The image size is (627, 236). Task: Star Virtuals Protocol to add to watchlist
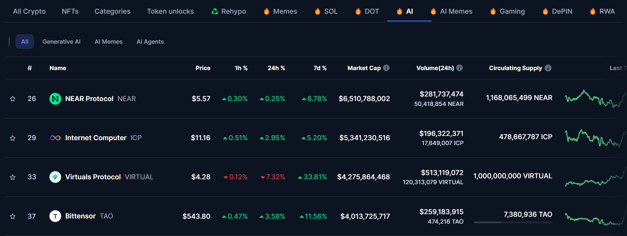[x=13, y=177]
